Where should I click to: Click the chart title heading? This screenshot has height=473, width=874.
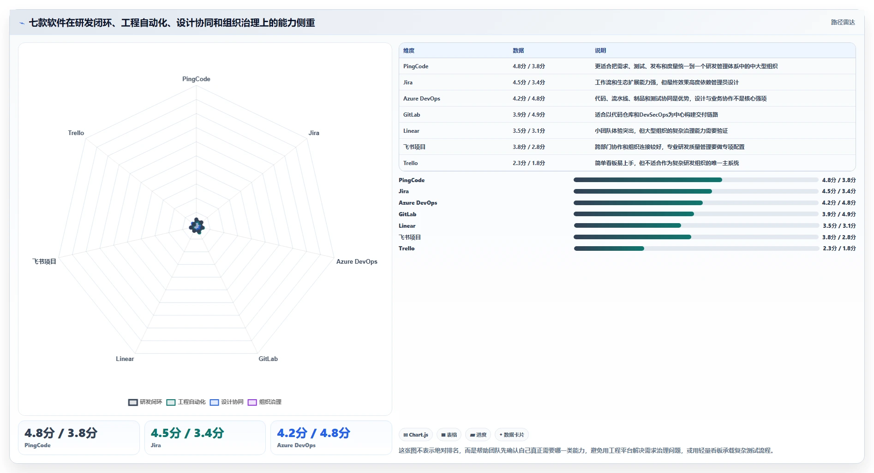(172, 23)
